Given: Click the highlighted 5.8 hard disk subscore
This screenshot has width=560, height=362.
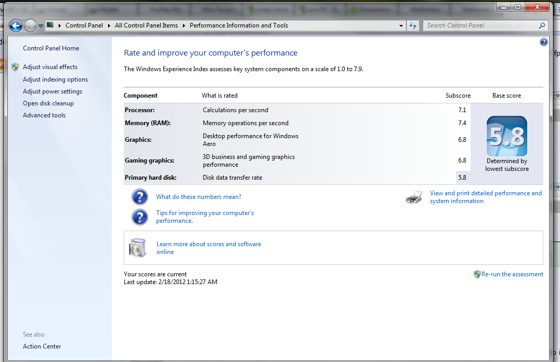Looking at the screenshot, I should coord(462,178).
